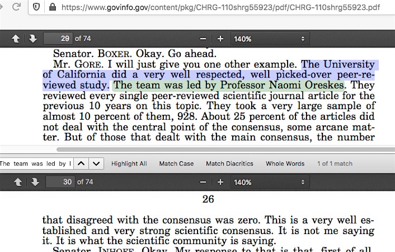Open the 140% zoom dropdown in page 29 toolbar
Screen dimensions: 395x252
pyautogui.click(x=269, y=39)
